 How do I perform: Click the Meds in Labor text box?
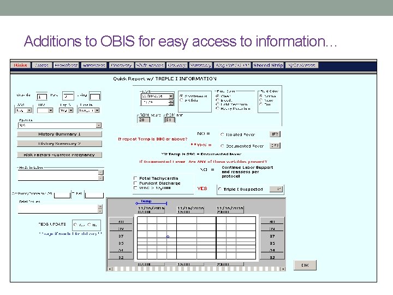click(58, 175)
